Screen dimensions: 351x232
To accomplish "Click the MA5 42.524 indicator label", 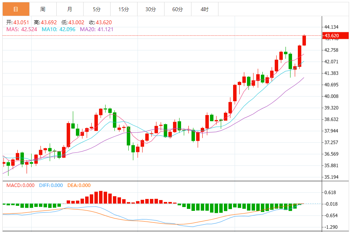I will click(x=22, y=29).
